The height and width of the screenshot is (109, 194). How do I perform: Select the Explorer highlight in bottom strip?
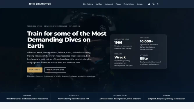point(27,97)
